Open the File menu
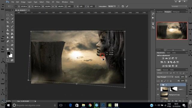This screenshot has width=192, height=108. click(13, 2)
